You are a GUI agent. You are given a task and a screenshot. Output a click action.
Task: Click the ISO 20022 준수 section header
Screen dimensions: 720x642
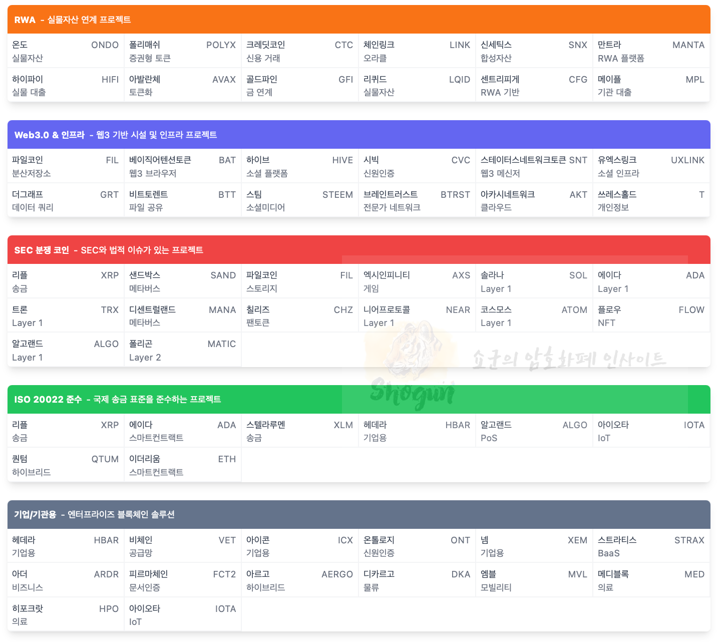[x=359, y=399]
